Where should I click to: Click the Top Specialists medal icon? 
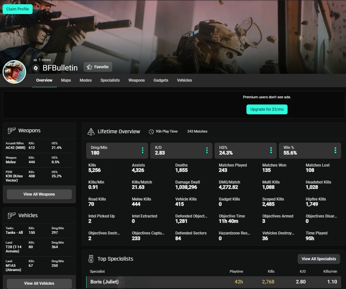(91, 259)
